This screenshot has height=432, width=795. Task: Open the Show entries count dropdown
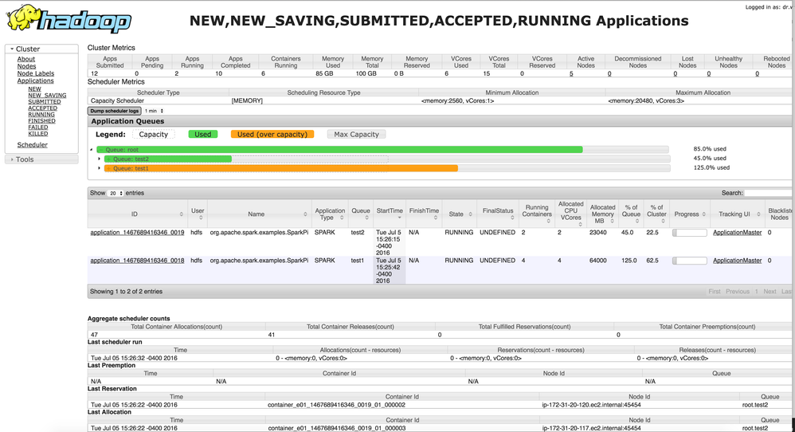[116, 193]
